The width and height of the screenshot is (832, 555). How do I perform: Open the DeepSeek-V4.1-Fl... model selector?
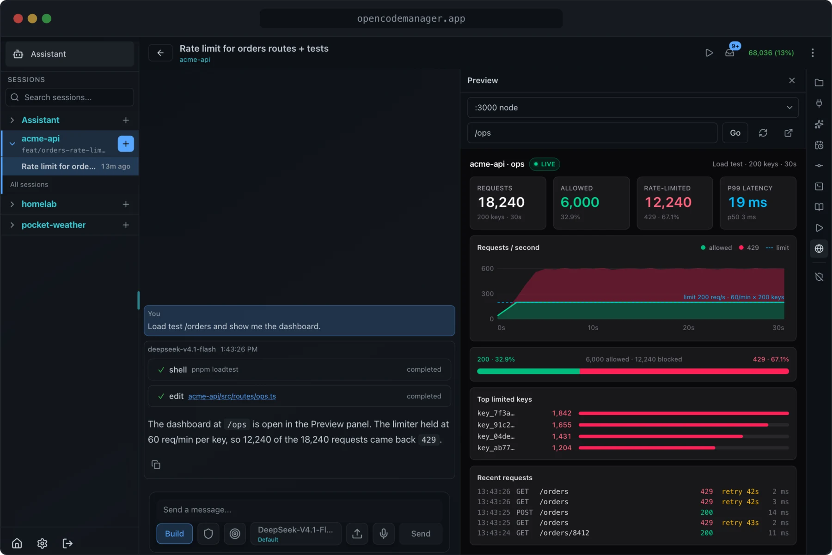coord(296,533)
